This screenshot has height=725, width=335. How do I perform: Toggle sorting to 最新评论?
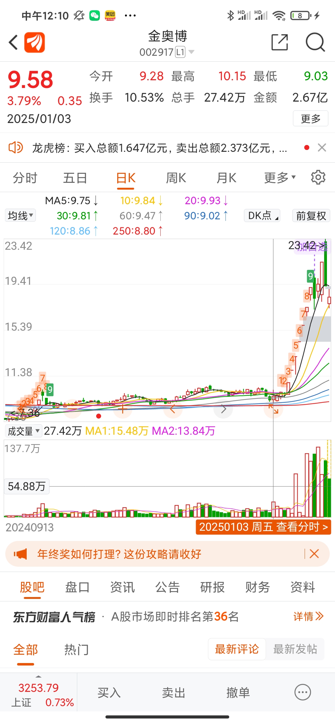(237, 649)
